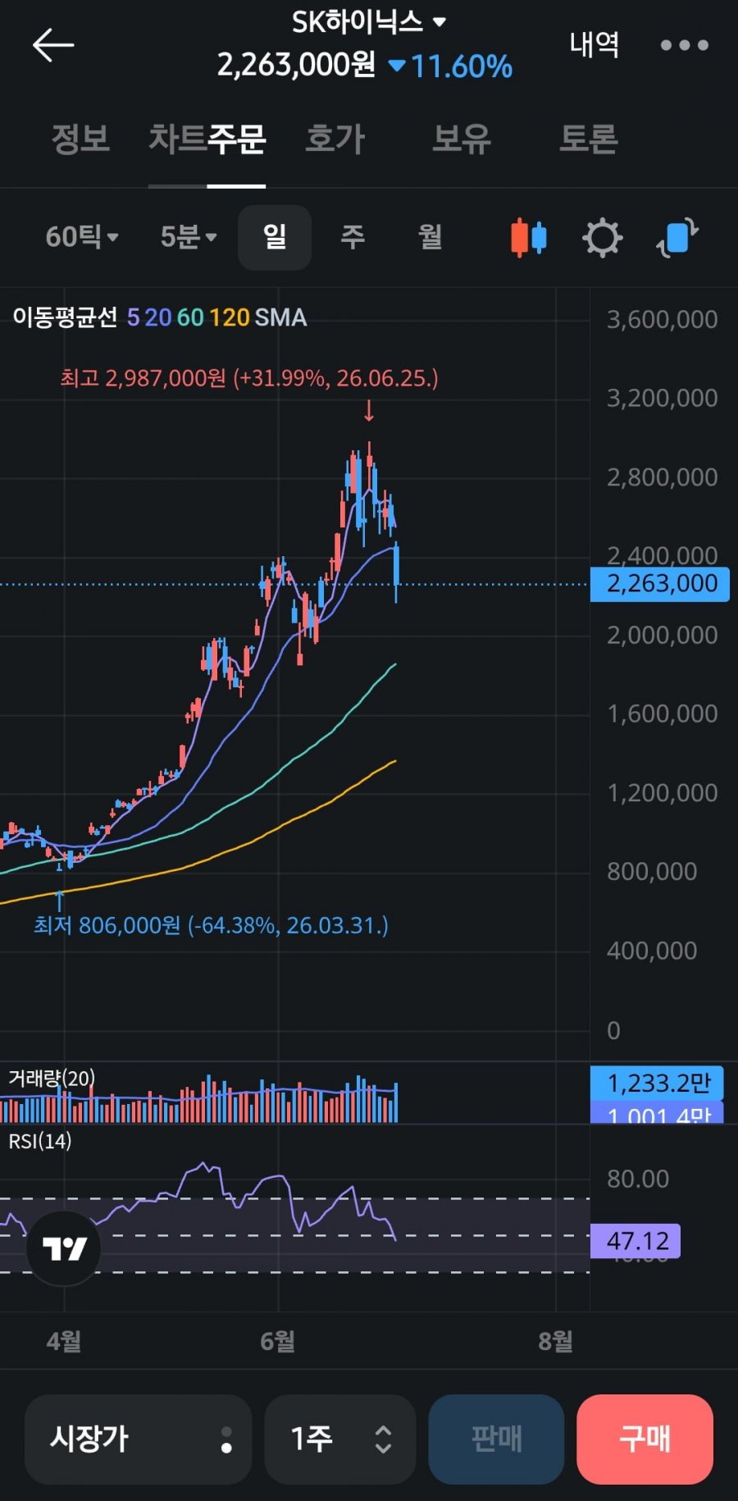Open the 5분 minute interval dropdown

coord(189,237)
